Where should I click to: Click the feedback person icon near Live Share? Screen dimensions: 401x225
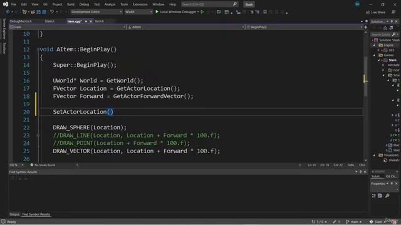(393, 12)
